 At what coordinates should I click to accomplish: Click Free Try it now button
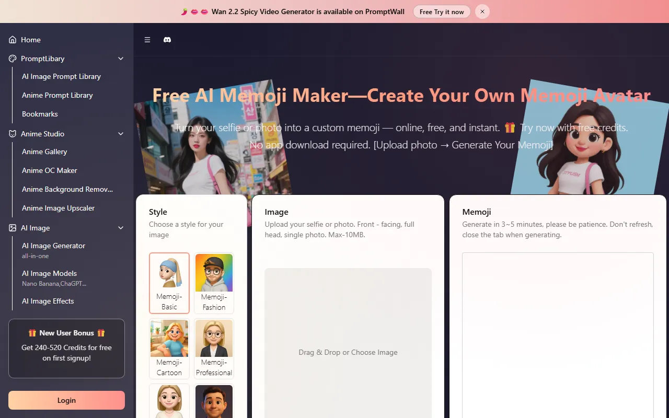(x=442, y=11)
